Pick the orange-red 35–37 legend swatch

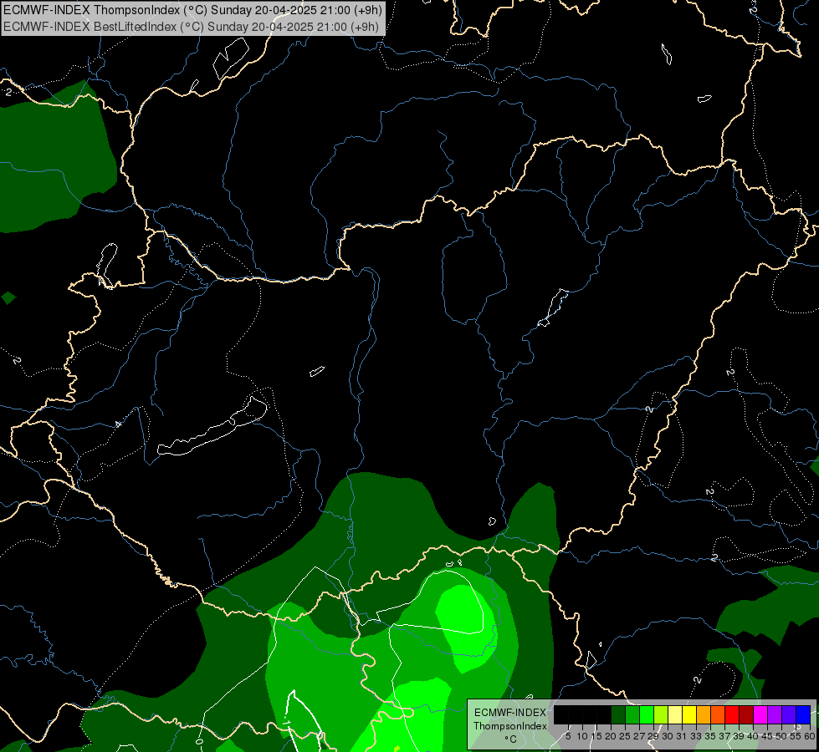pyautogui.click(x=718, y=714)
